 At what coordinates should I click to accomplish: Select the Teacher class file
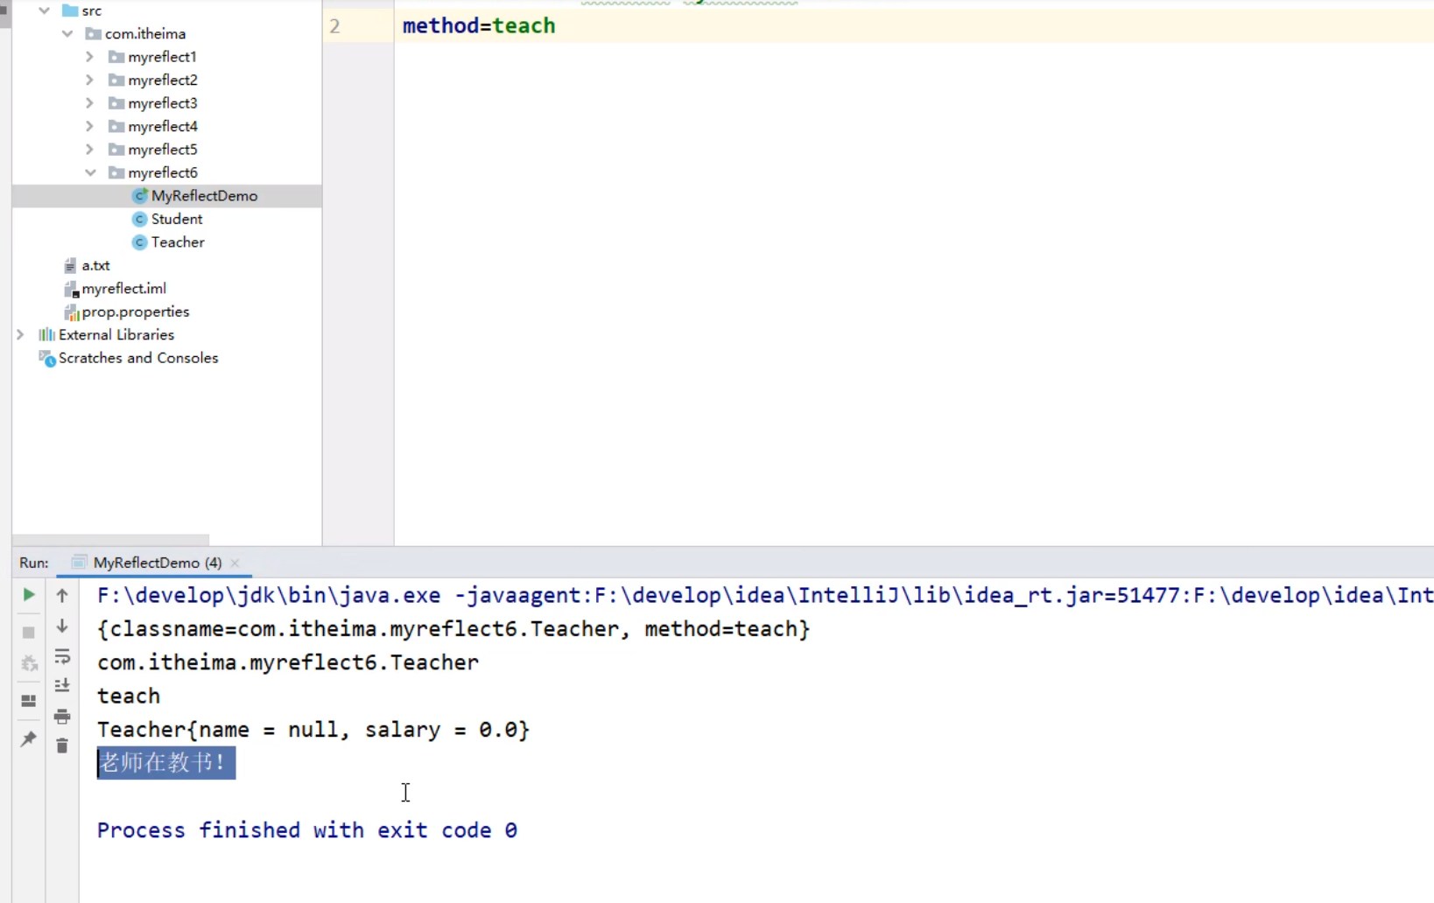(178, 242)
